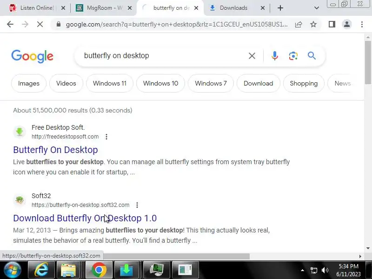Apply the Windows 7 filter chip
Image resolution: width=372 pixels, height=279 pixels.
click(211, 84)
